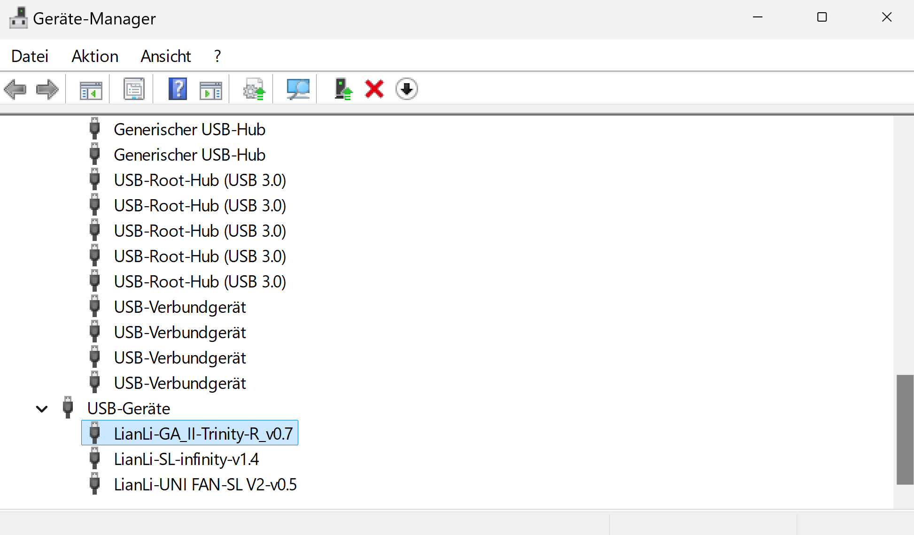
Task: Select the last USB-Verbundgerät entry
Action: 179,383
